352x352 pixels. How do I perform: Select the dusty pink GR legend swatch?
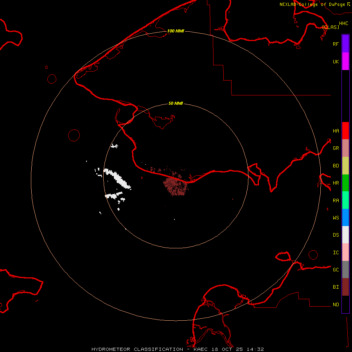coord(345,148)
